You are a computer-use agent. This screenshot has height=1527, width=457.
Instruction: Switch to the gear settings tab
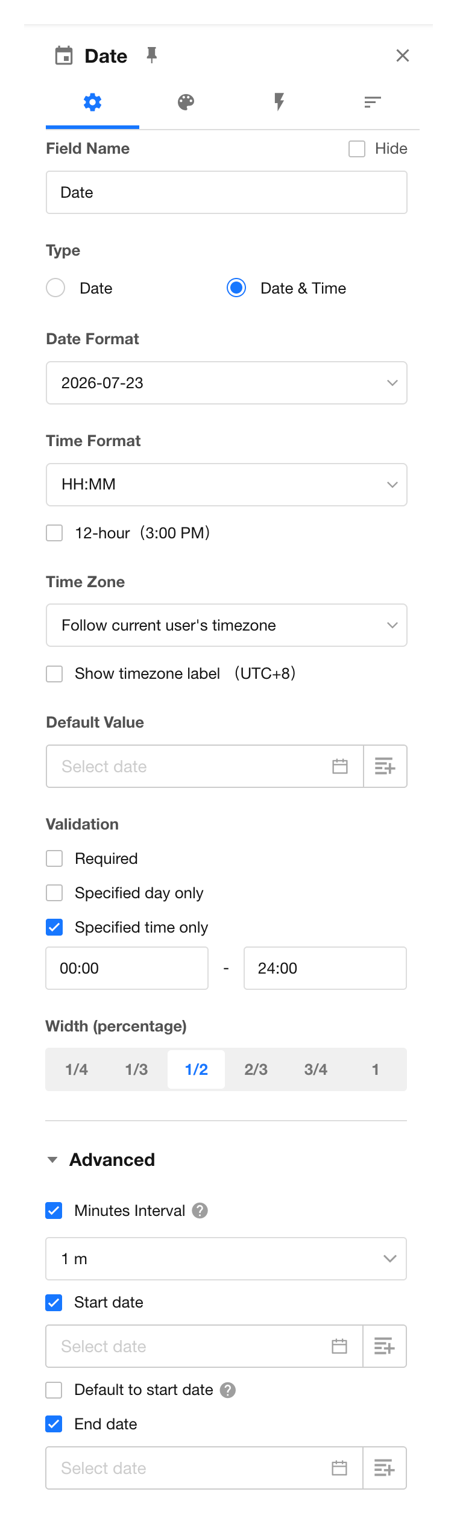tap(92, 102)
